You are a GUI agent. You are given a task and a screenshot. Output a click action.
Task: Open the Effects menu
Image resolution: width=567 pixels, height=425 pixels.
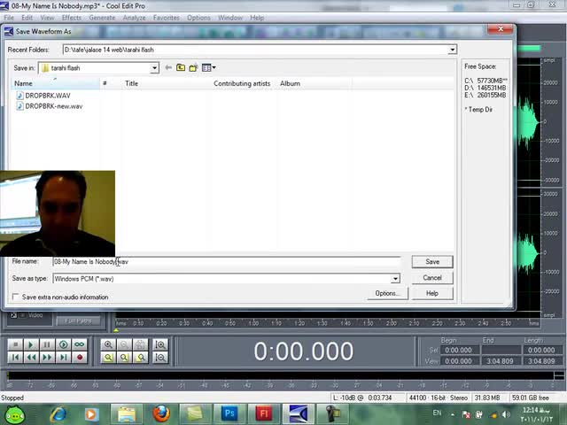pos(72,18)
